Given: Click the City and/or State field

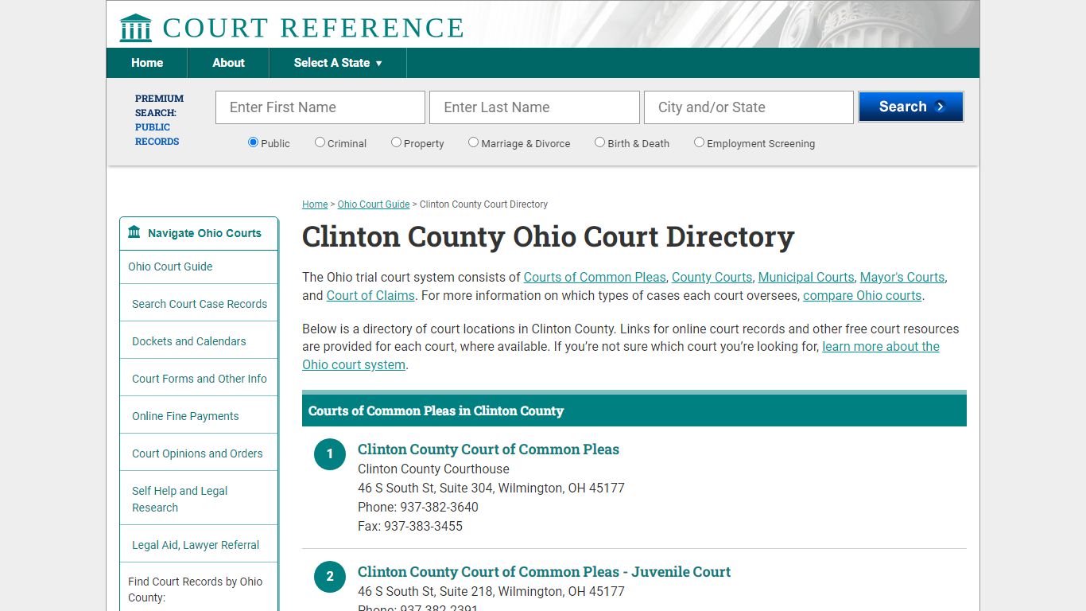Looking at the screenshot, I should (x=749, y=107).
